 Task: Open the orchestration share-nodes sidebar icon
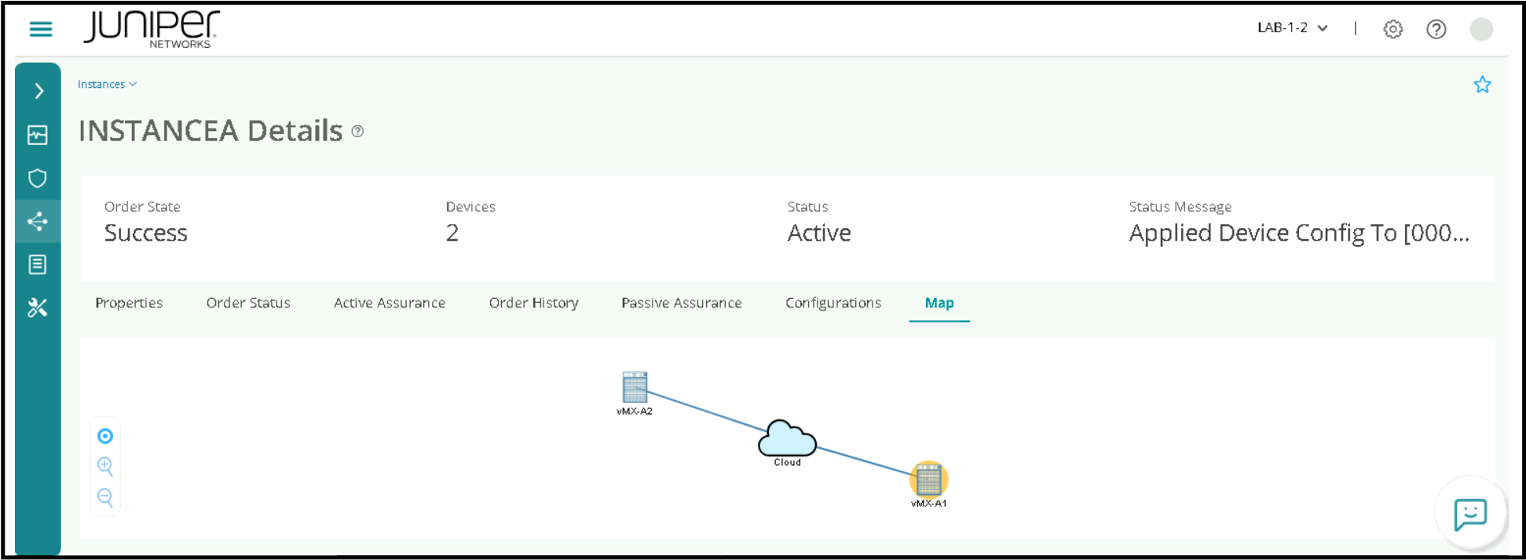point(38,222)
